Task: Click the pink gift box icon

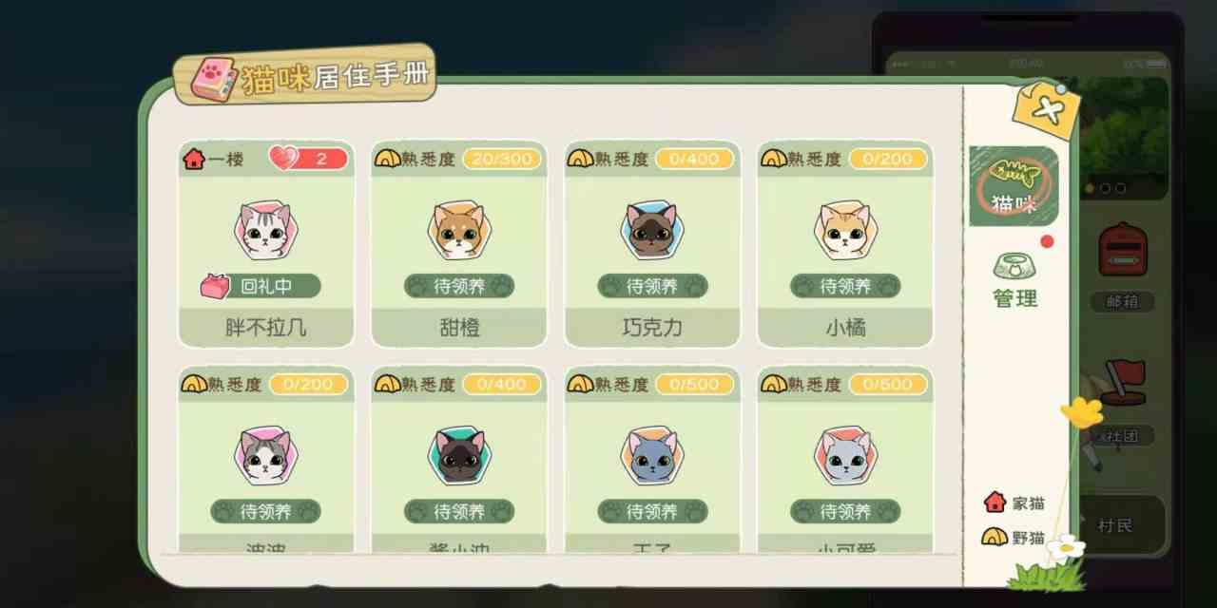Action: (x=216, y=285)
